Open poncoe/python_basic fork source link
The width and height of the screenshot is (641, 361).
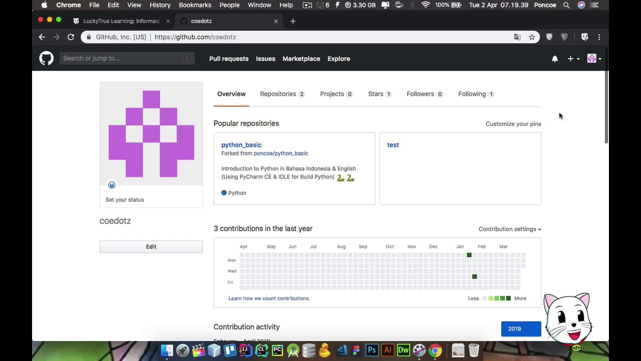[281, 153]
